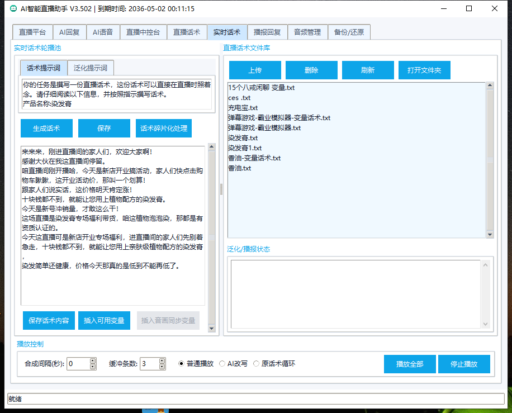This screenshot has width=512, height=413.
Task: Decrease the 缓冲条数 spinner value
Action: pyautogui.click(x=162, y=367)
